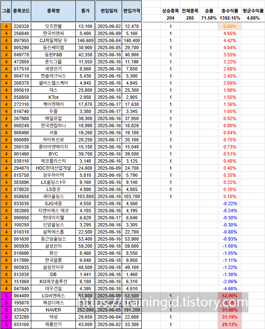The width and height of the screenshot is (265, 329).
Task: Click the 편입일자 header cell
Action: [109, 11]
